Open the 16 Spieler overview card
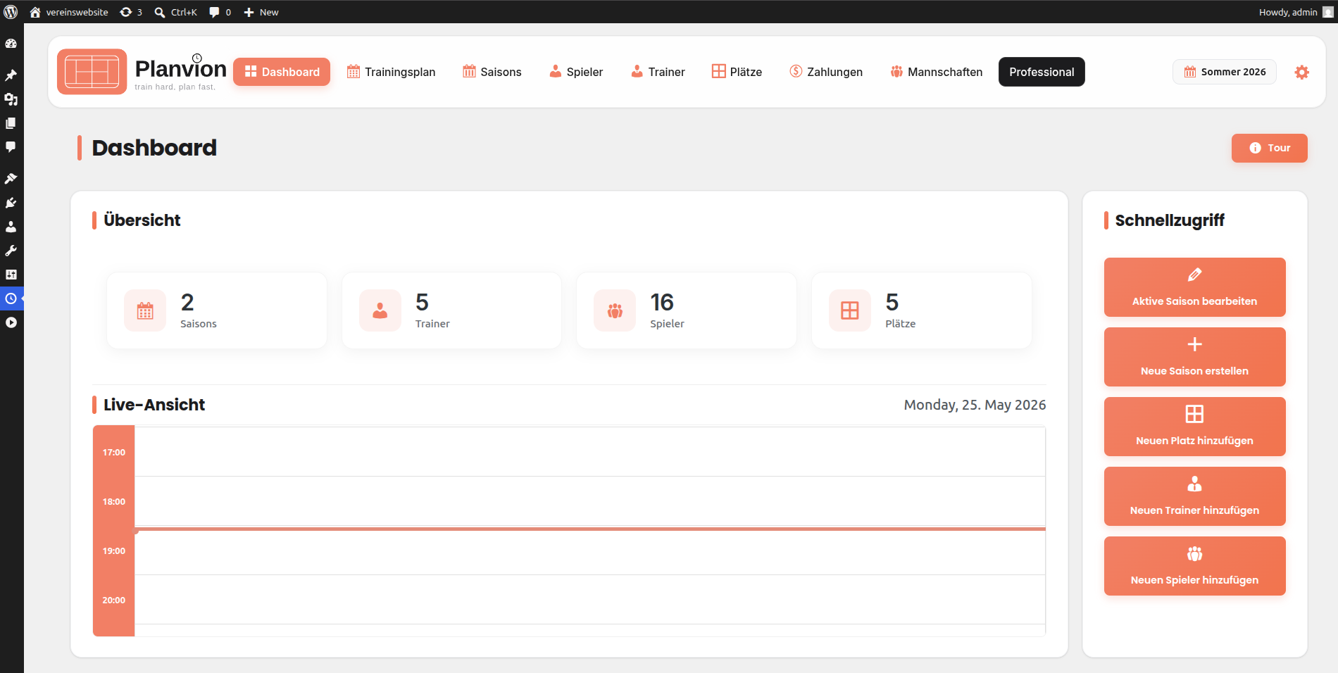The height and width of the screenshot is (673, 1338). point(687,310)
